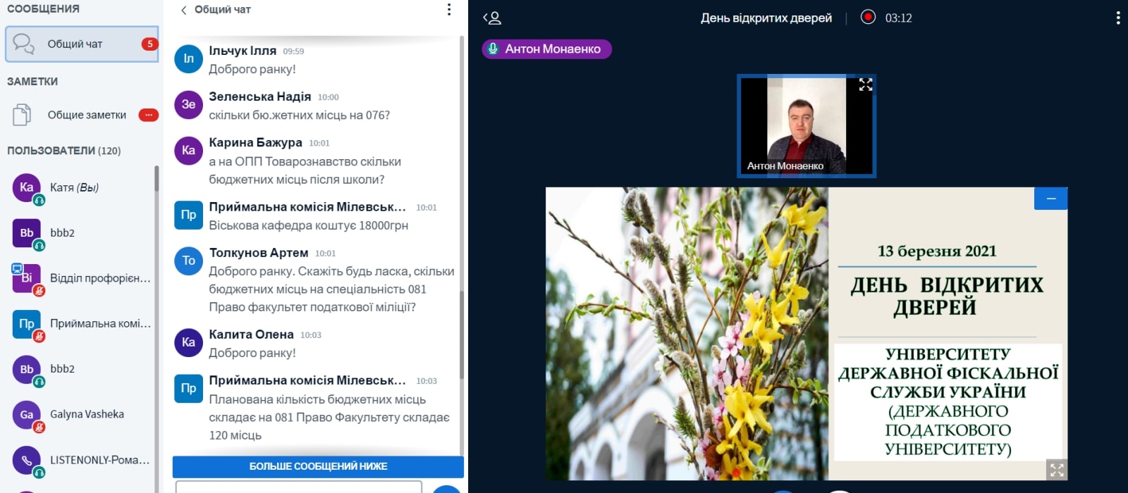Minimize the presentation with the blue minus button
The image size is (1128, 493).
[x=1050, y=199]
